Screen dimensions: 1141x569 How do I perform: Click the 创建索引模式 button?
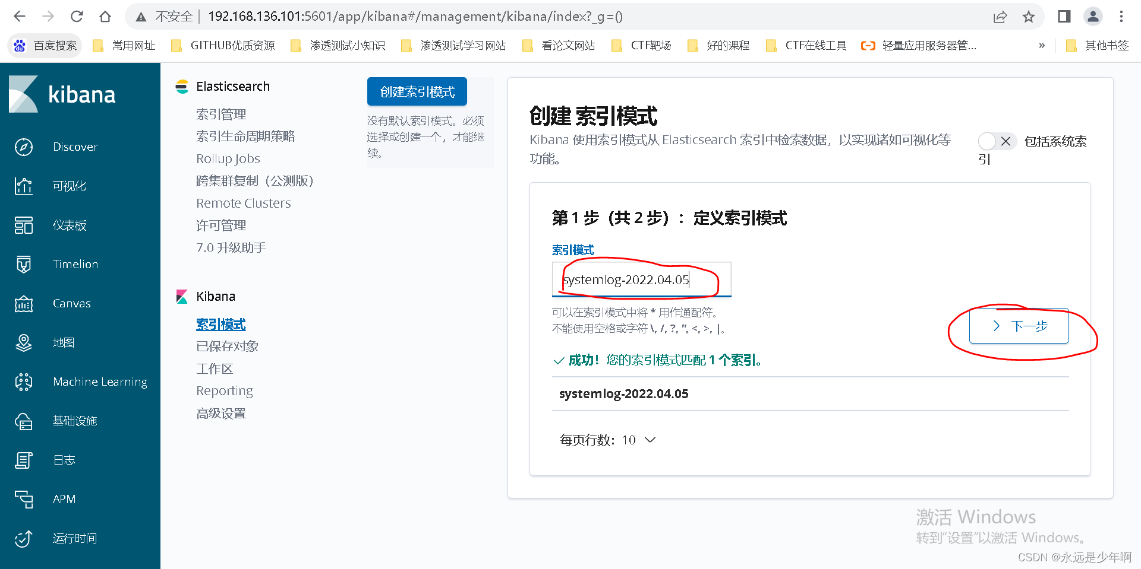417,91
